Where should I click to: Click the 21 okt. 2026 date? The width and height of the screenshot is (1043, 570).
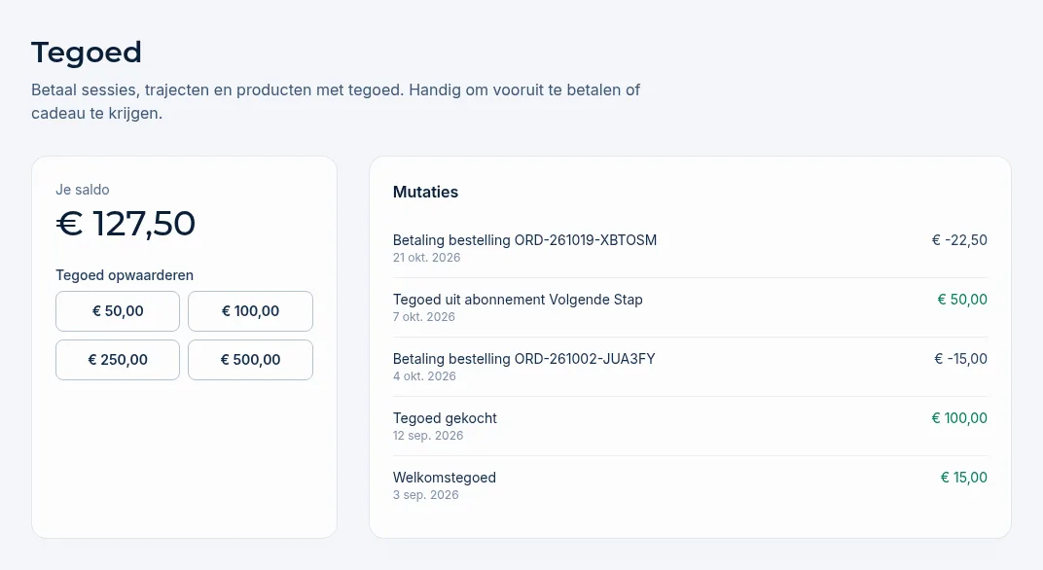click(426, 258)
